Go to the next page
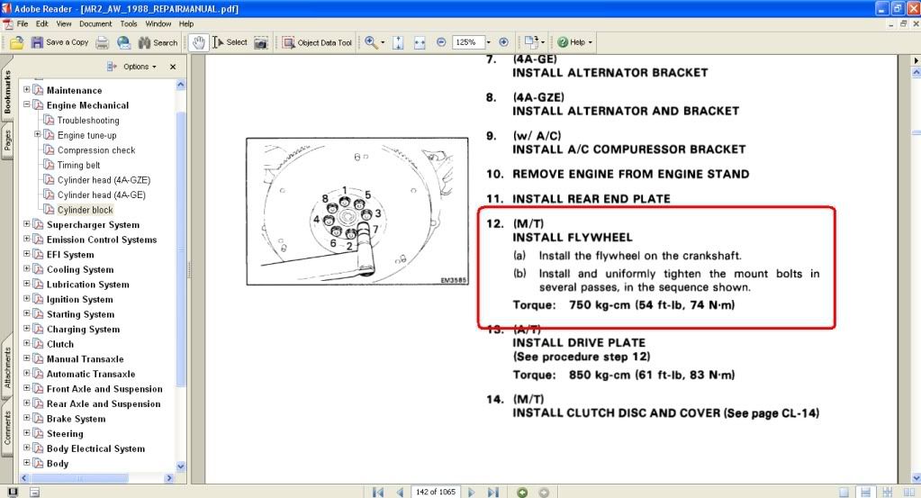921x498 pixels. [x=471, y=492]
